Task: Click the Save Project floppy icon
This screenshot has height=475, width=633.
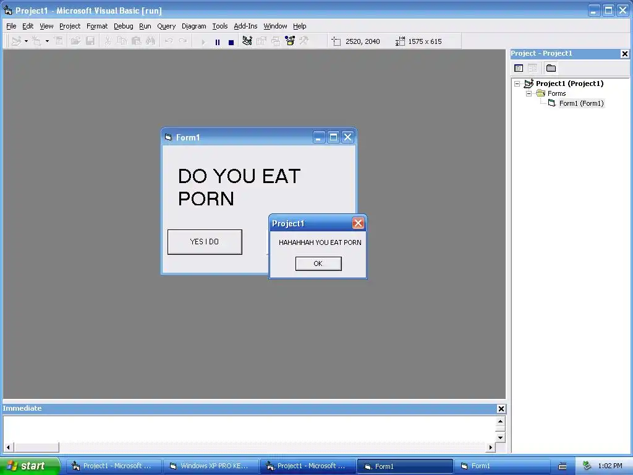Action: click(x=90, y=41)
